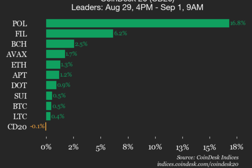Image resolution: width=252 pixels, height=168 pixels.
Task: Click the FIL green bar
Action: tap(79, 34)
